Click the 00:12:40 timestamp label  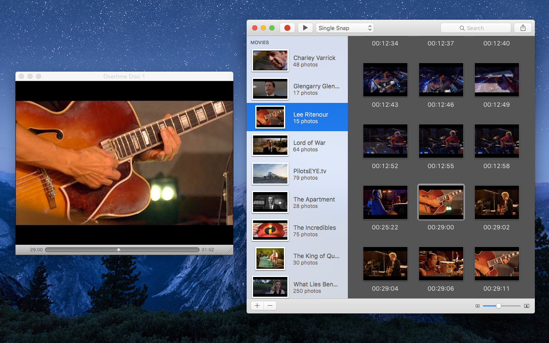[497, 43]
